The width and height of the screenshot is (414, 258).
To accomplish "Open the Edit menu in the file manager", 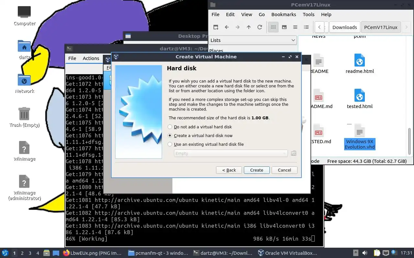I will (230, 15).
